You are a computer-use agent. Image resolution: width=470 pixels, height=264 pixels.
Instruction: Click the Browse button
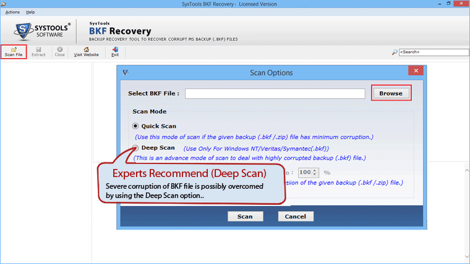[391, 93]
